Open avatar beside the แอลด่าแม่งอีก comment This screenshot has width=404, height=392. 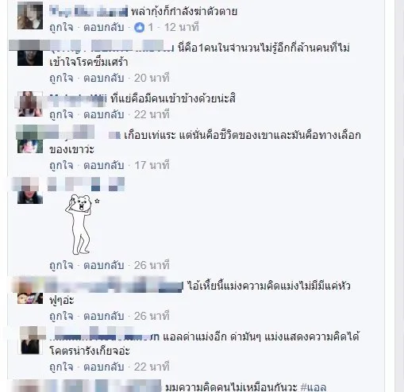pyautogui.click(x=30, y=341)
